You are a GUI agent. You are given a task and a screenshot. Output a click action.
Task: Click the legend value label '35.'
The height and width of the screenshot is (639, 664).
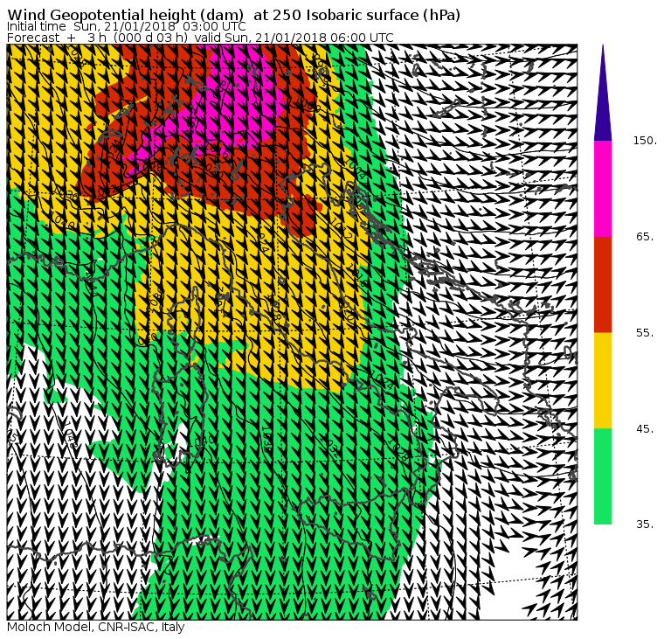tap(645, 524)
